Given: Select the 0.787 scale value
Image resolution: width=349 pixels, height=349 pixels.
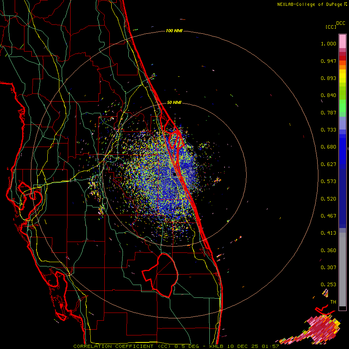Looking at the screenshot, I should click(328, 112).
